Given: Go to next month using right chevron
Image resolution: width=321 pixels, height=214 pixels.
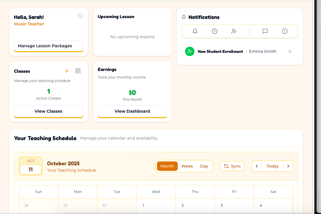Looking at the screenshot, I should click(288, 166).
